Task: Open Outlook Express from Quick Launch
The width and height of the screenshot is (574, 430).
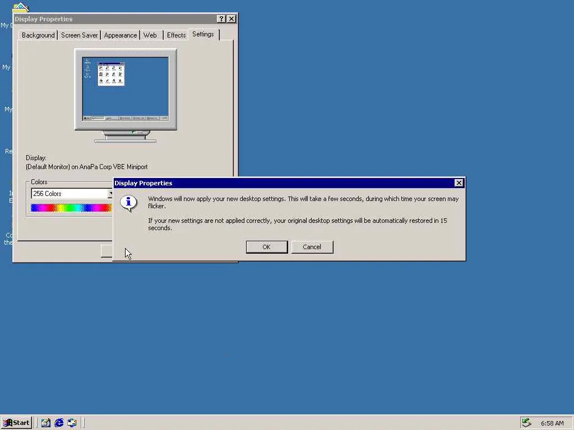Action: click(x=72, y=423)
